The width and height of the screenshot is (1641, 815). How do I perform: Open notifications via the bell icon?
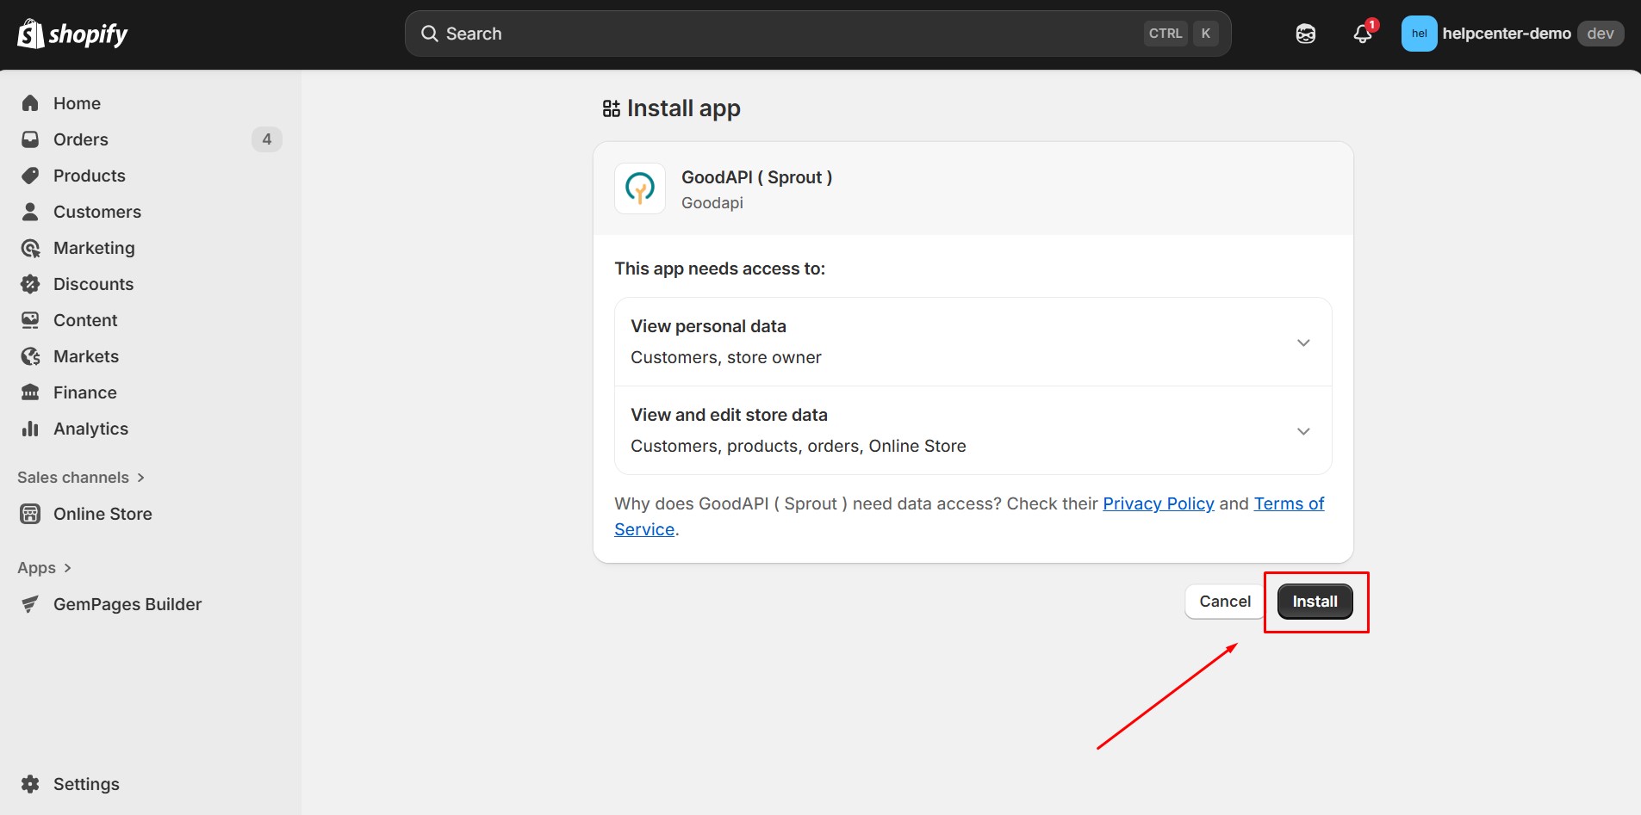coord(1362,34)
